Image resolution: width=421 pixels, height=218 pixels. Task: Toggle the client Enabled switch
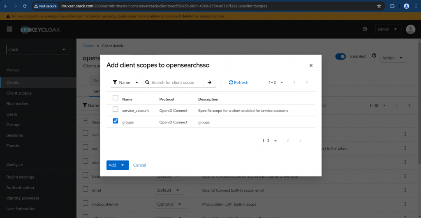tap(340, 57)
